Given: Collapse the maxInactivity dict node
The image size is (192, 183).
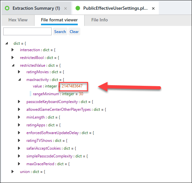Looking at the screenshot, I should [20, 80].
